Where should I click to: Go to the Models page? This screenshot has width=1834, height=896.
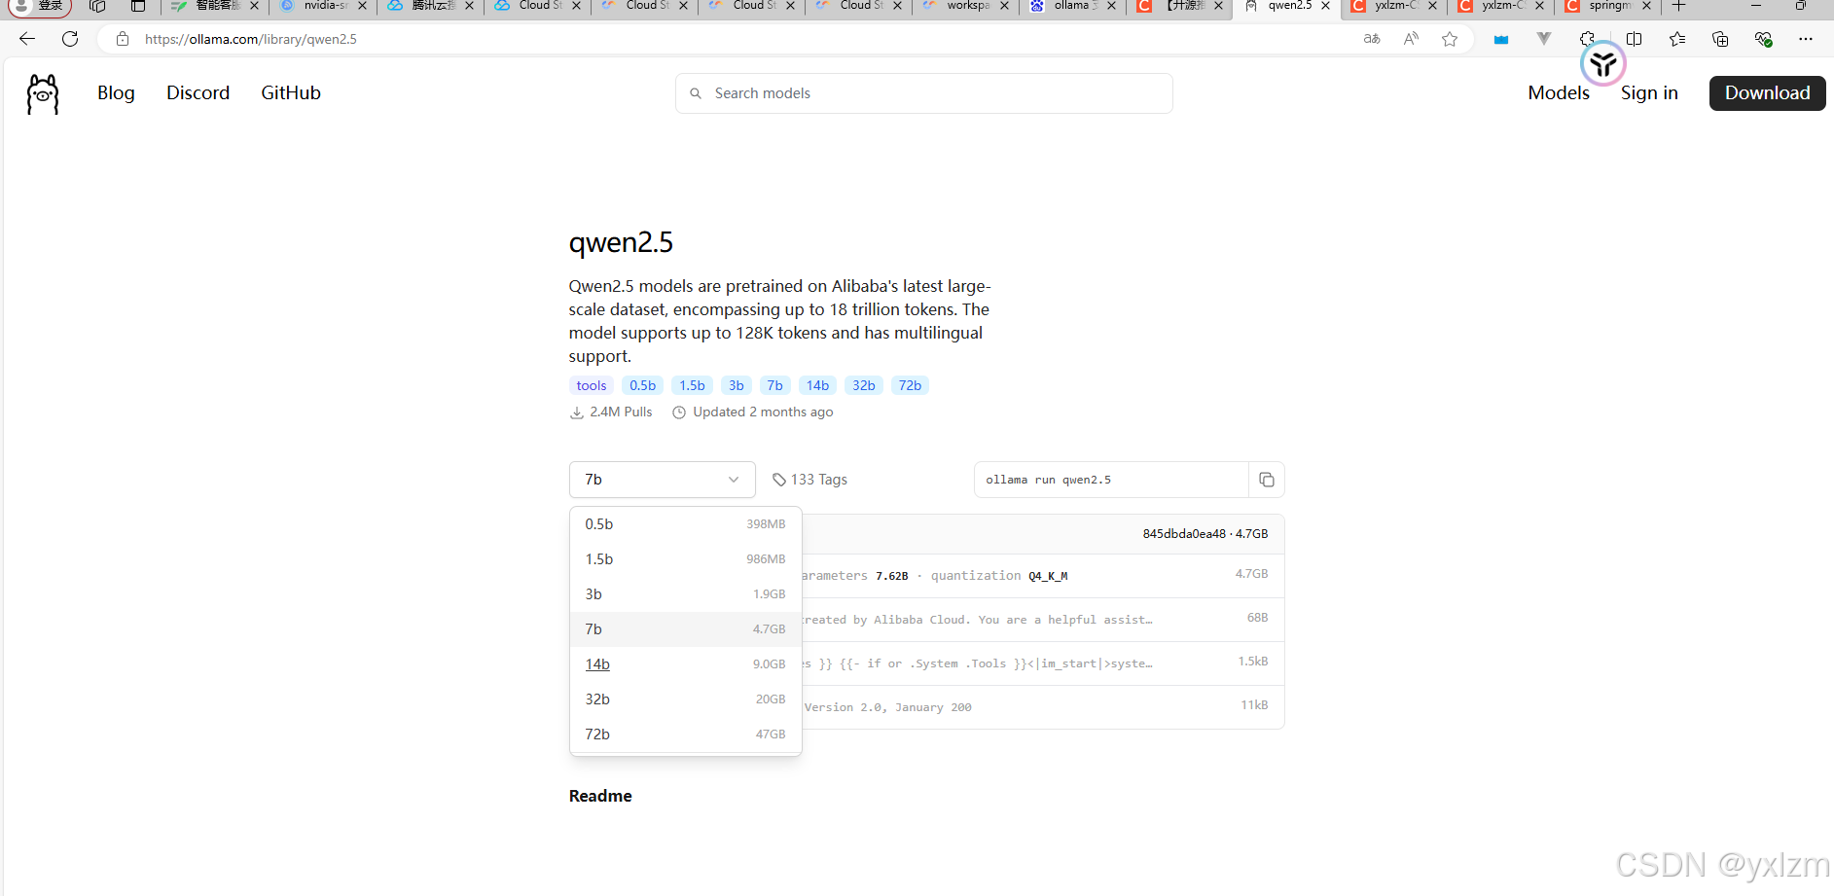1559,93
